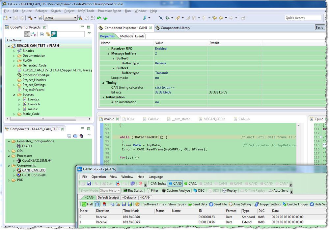Click the Collapse All icon in Components panel
Image resolution: width=329 pixels, height=230 pixels.
pyautogui.click(x=69, y=136)
